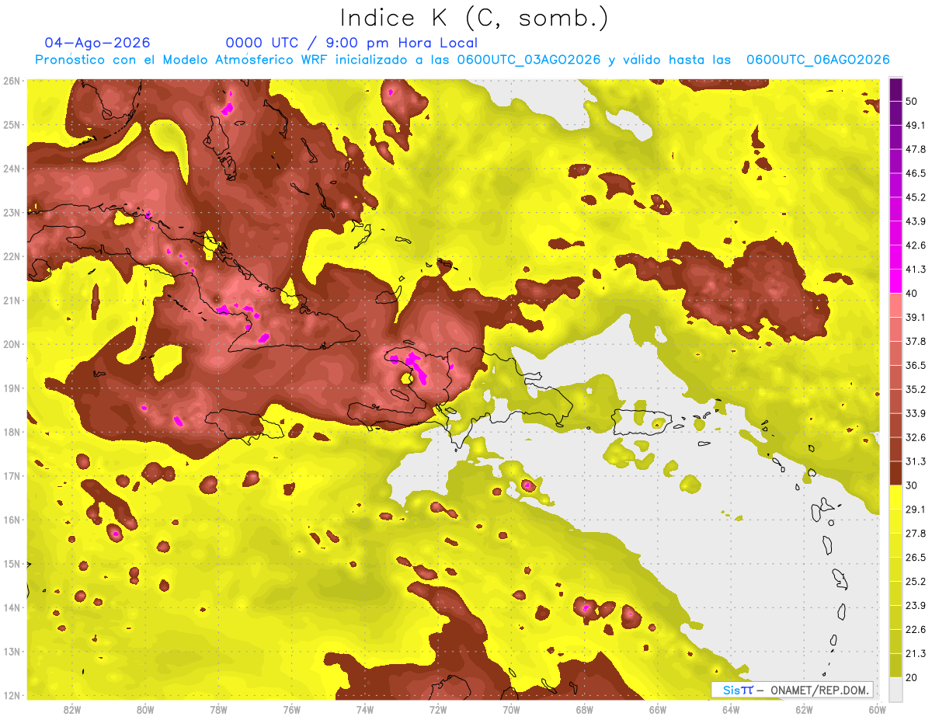Click the longitude axis label "80W"
932x720 pixels.
tap(145, 709)
